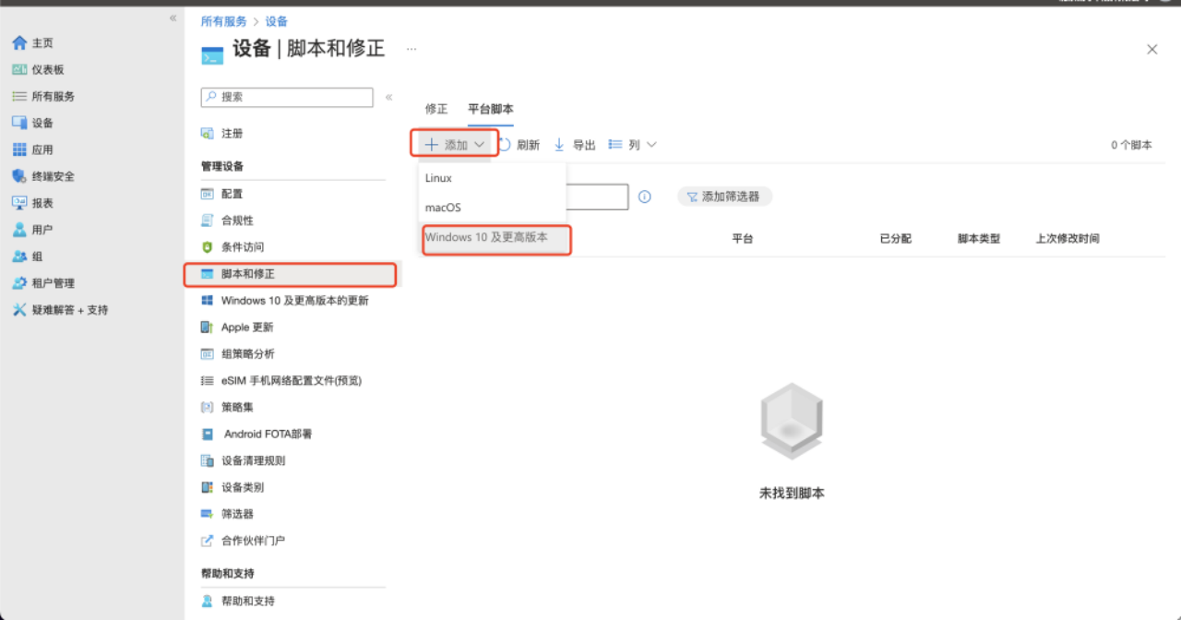Click the 未找到脚本 empty state text

point(792,494)
